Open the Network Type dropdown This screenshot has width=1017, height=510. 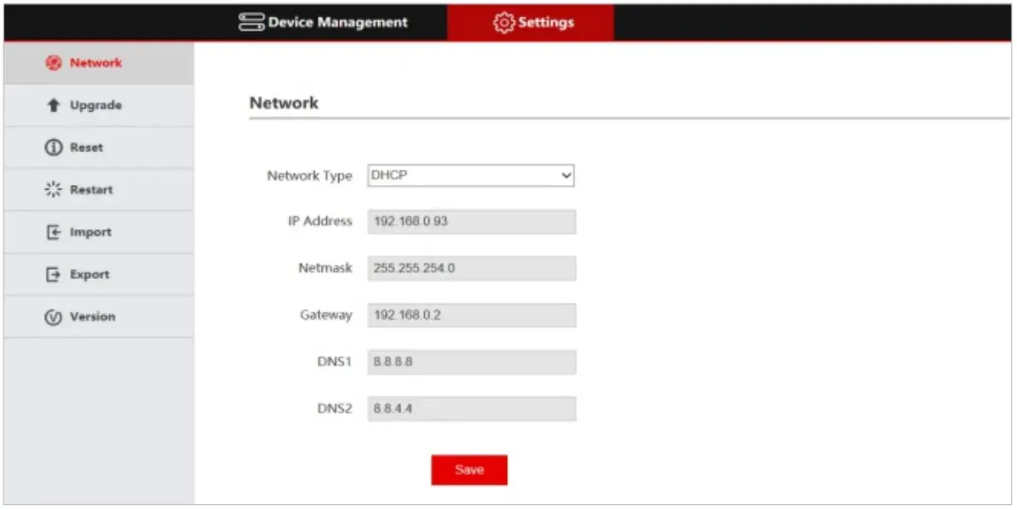(471, 176)
